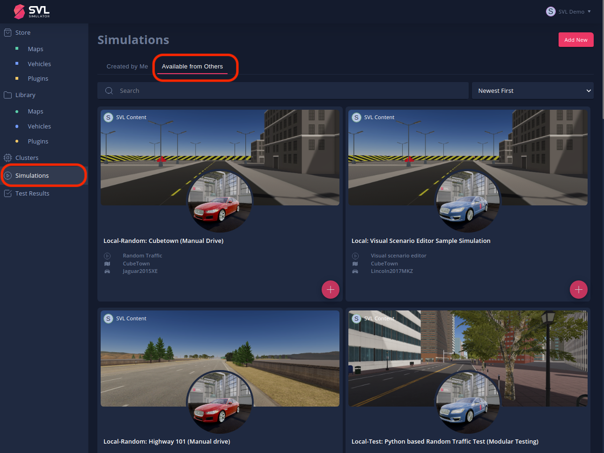Click the search magnifier icon
The image size is (604, 453).
[x=109, y=91]
